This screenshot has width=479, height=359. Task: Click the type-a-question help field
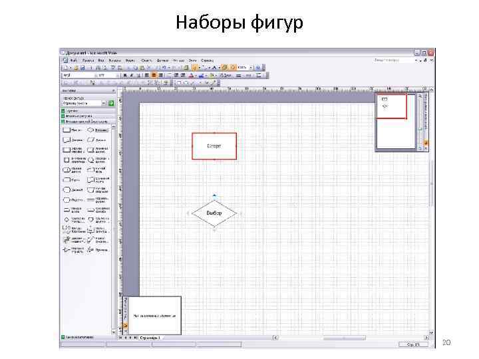click(394, 60)
